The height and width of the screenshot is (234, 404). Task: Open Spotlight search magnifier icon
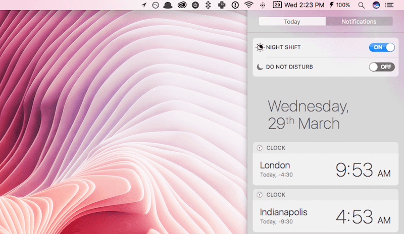click(361, 5)
